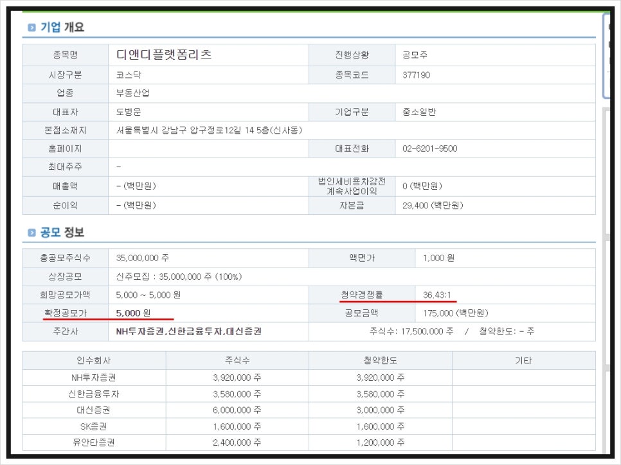Image resolution: width=621 pixels, height=465 pixels.
Task: Click desired price range 5,000 ~ 5,000 원
Action: [x=148, y=295]
